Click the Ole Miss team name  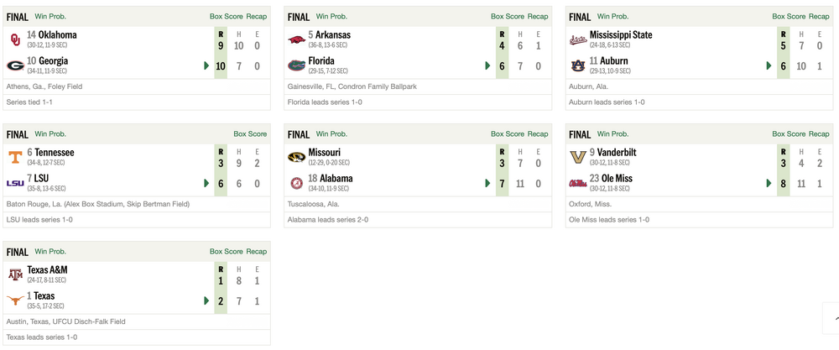616,178
